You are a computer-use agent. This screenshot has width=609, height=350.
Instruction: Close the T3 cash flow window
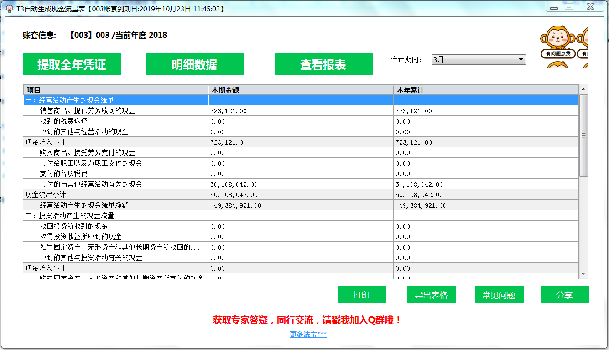[x=590, y=7]
